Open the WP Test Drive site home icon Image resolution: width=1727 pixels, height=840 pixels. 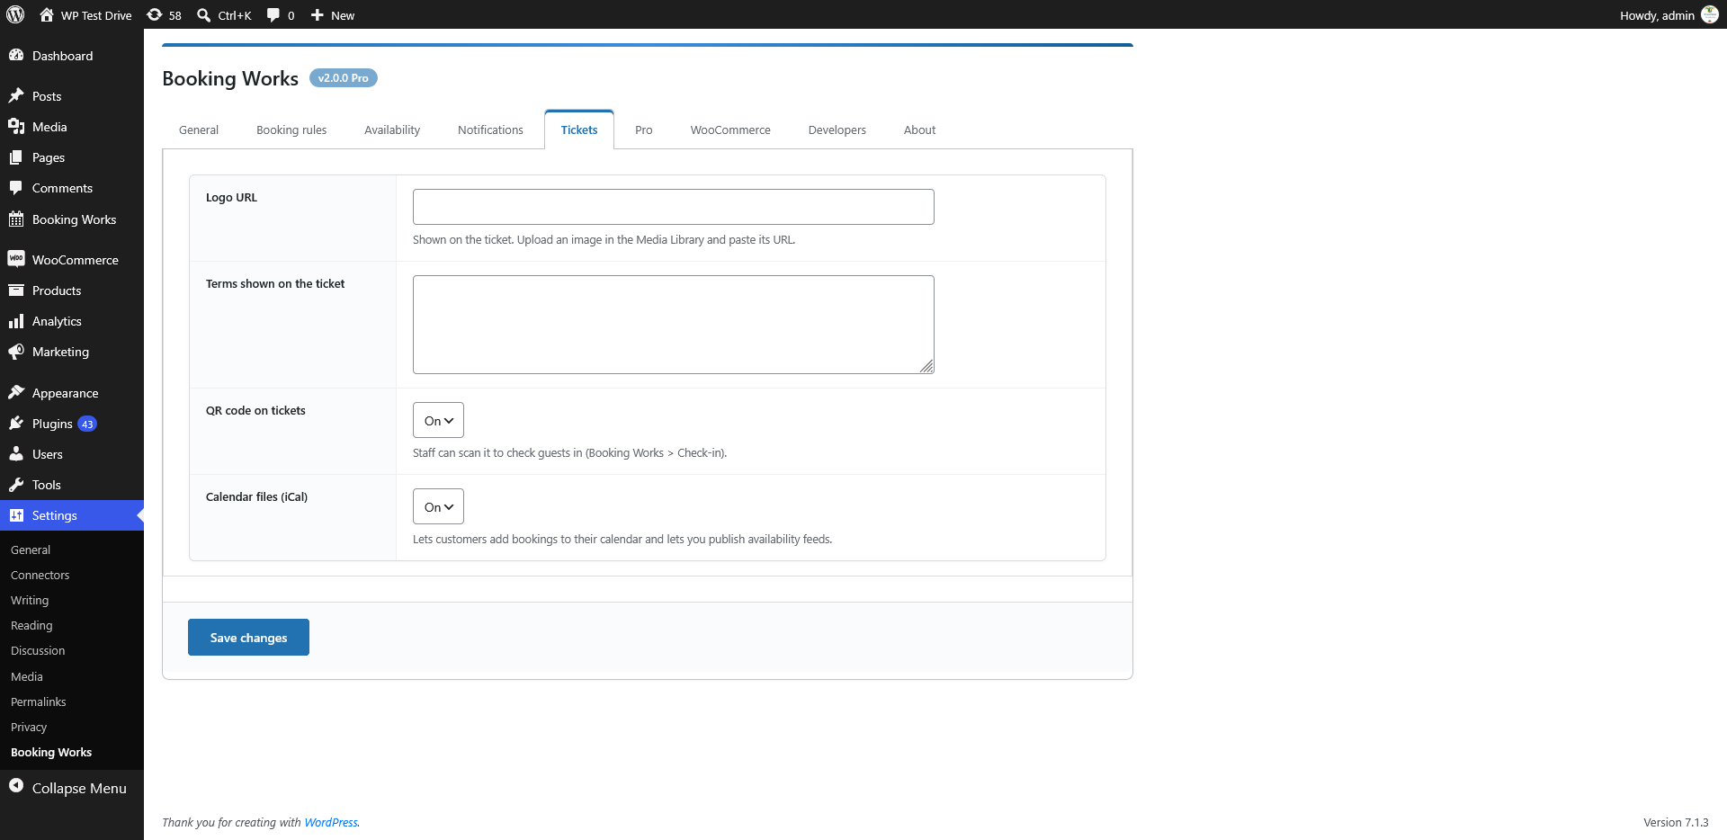(x=47, y=14)
